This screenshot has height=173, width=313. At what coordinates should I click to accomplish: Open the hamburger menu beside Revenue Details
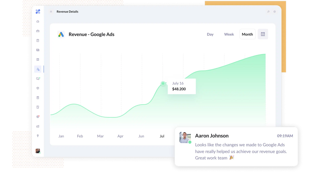click(x=51, y=12)
